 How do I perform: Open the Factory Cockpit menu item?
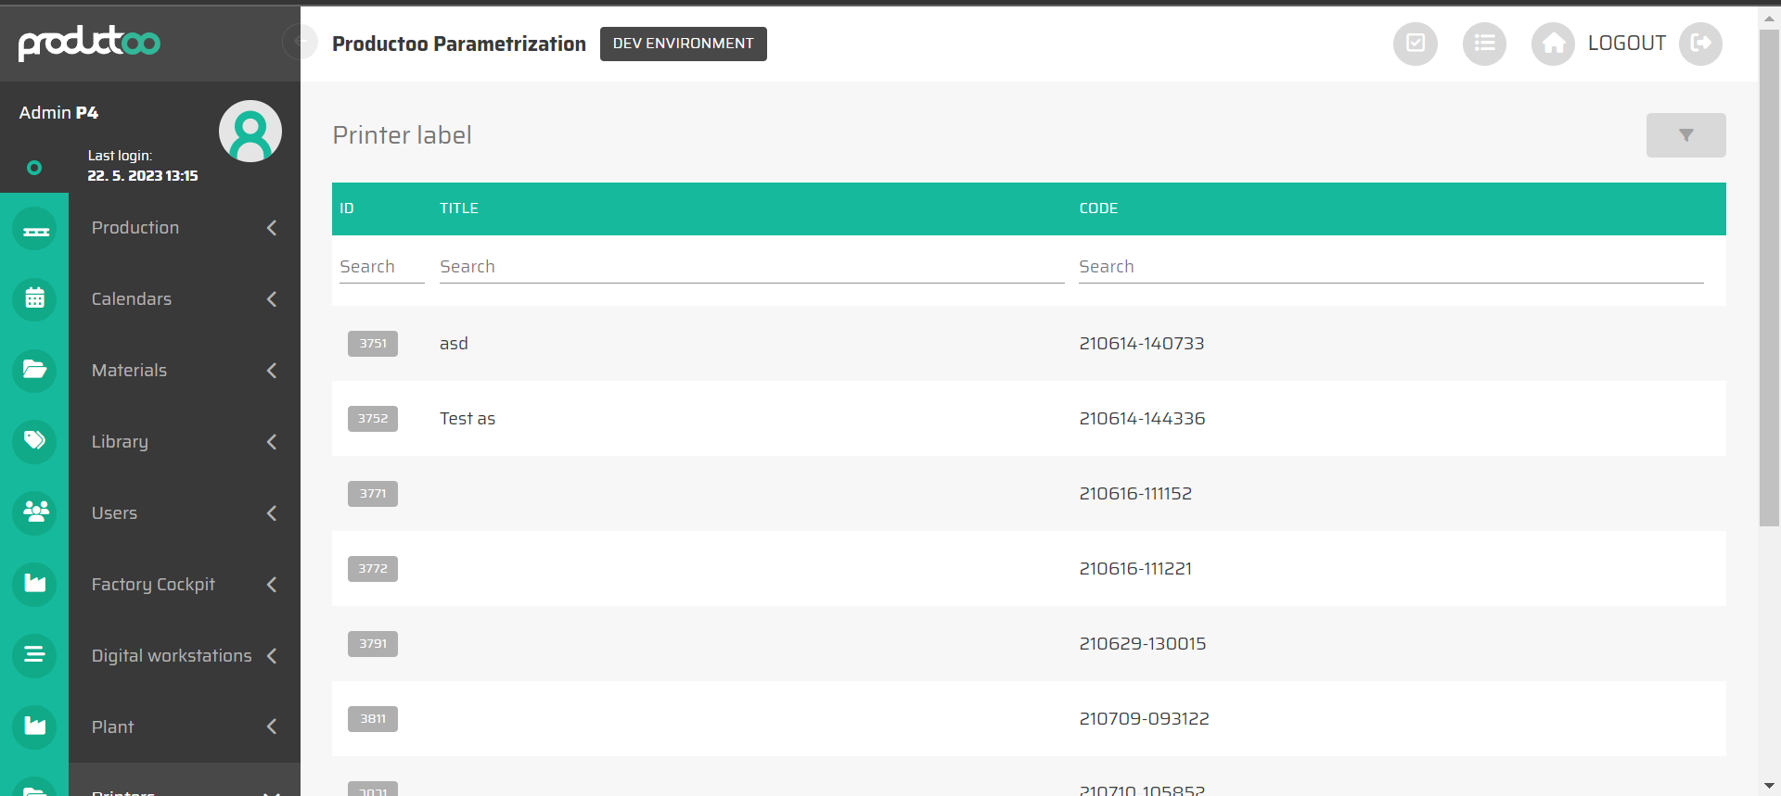153,585
